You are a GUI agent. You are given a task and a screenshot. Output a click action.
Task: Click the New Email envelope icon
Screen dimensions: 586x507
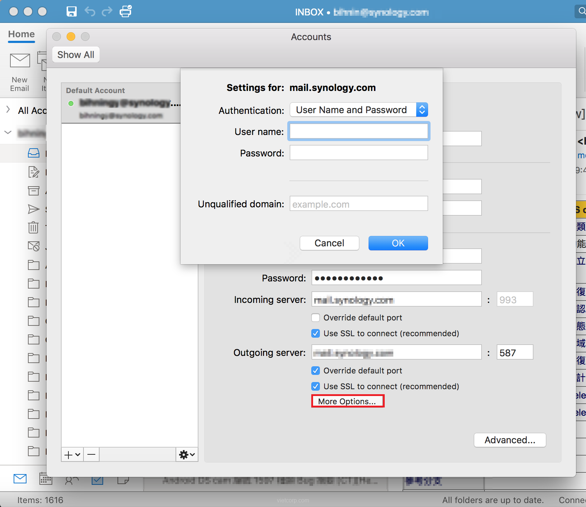click(x=20, y=61)
